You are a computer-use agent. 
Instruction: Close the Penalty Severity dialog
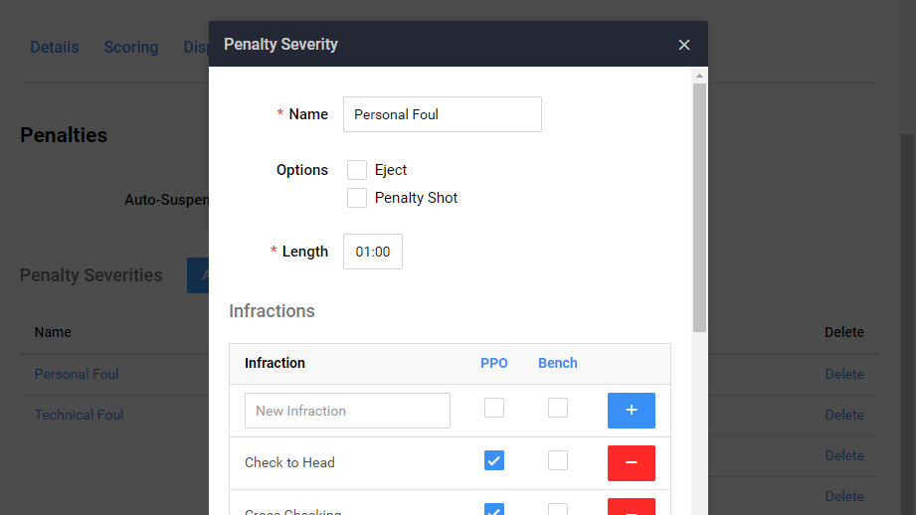click(x=683, y=45)
